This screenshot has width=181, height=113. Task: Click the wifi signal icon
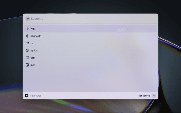[x=27, y=29]
